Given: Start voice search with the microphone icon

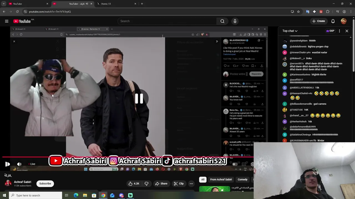Looking at the screenshot, I should (235, 21).
